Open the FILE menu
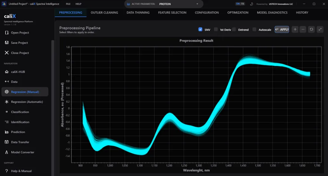 (68, 4)
